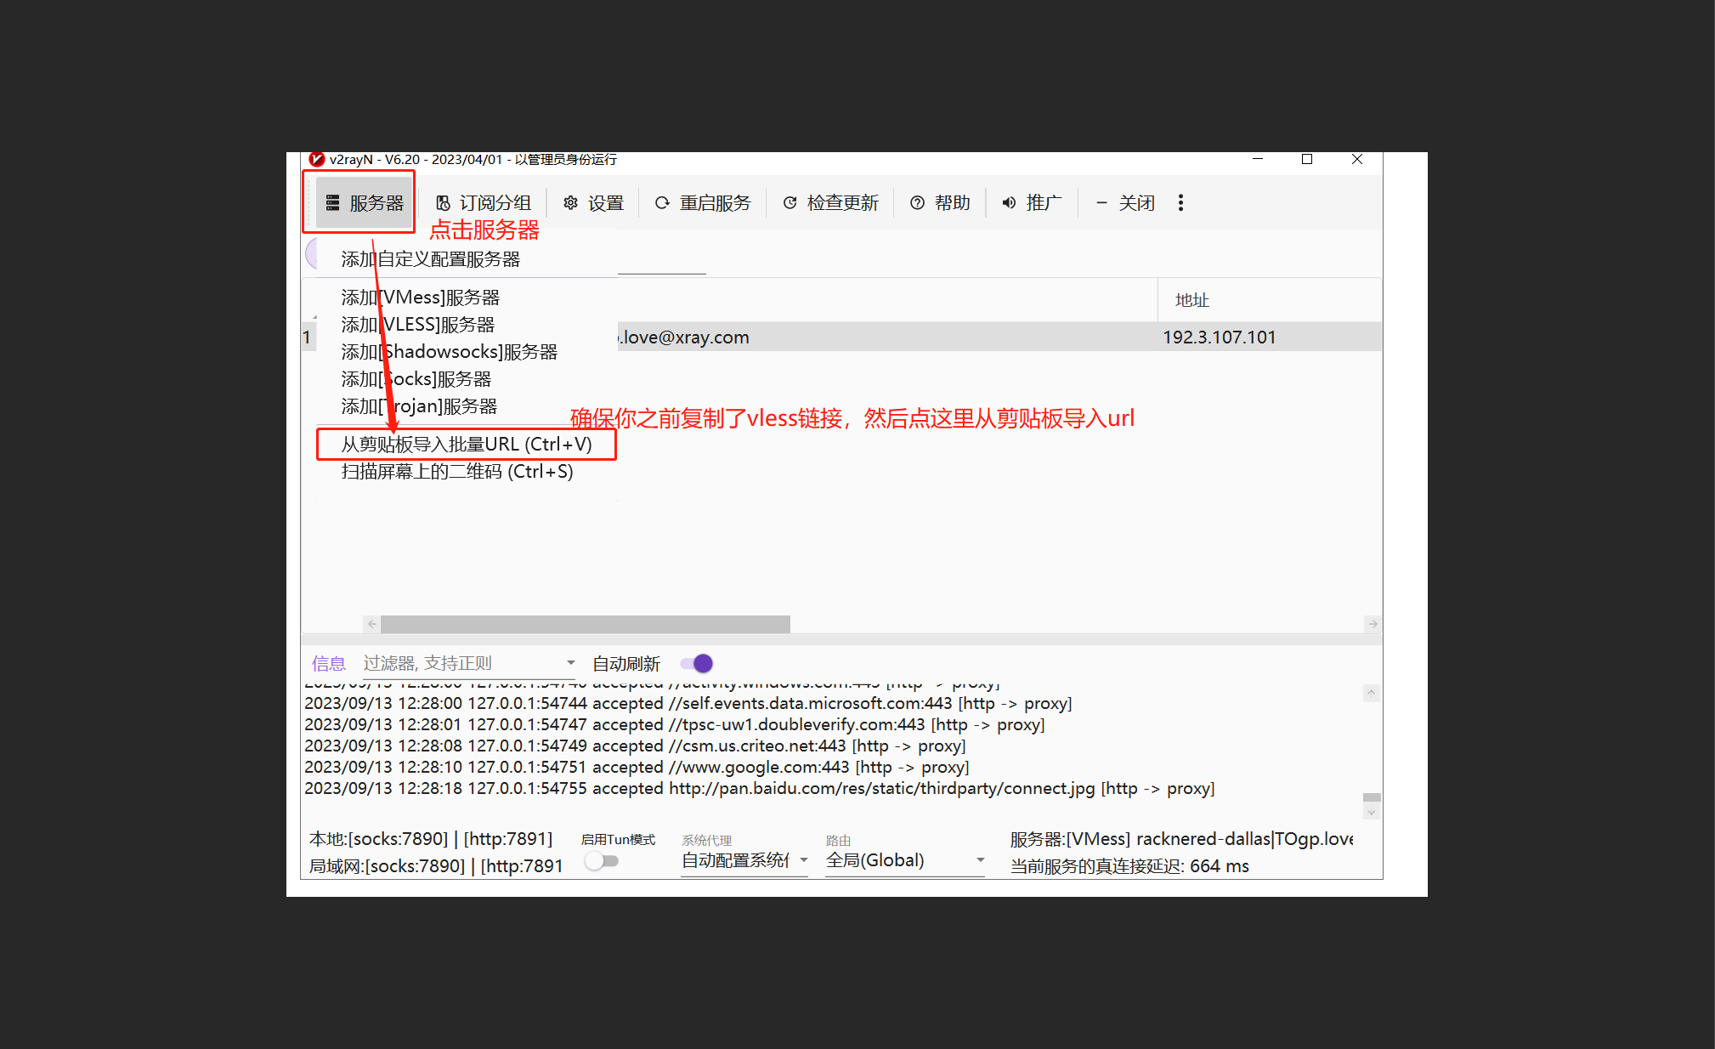Open the 服务器 toolbar menu
The width and height of the screenshot is (1715, 1049).
365,203
